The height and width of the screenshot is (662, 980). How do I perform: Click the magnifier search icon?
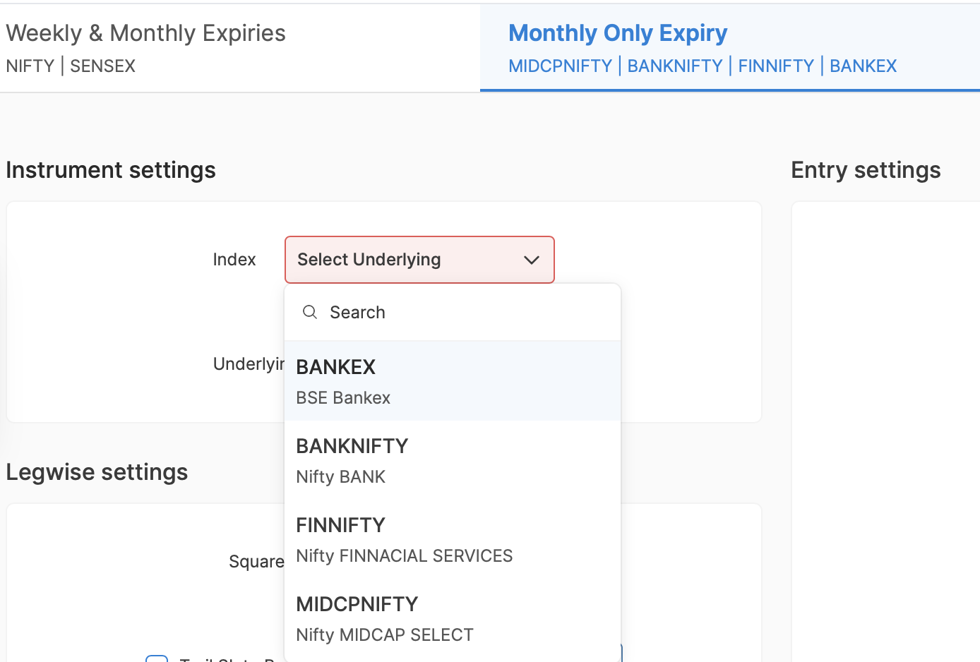[x=310, y=312]
